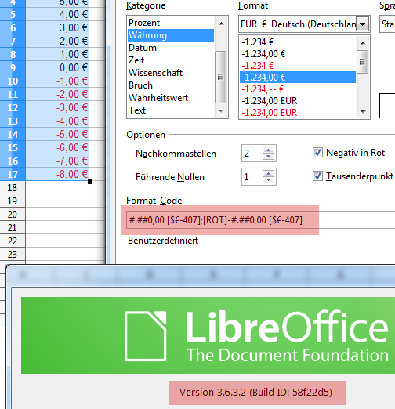This screenshot has width=395, height=409.
Task: Increase Nachkommastellen with the up arrow
Action: [269, 150]
